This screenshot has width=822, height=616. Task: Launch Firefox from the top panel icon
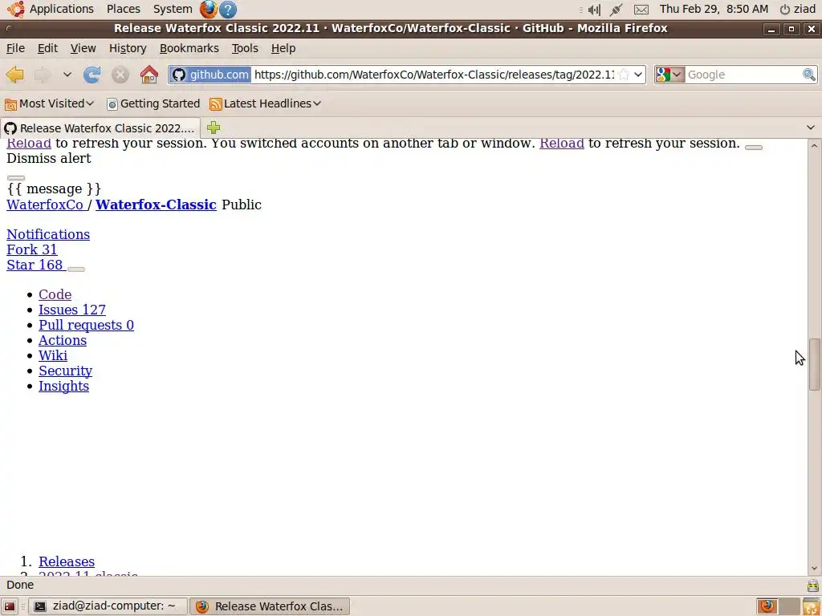208,9
